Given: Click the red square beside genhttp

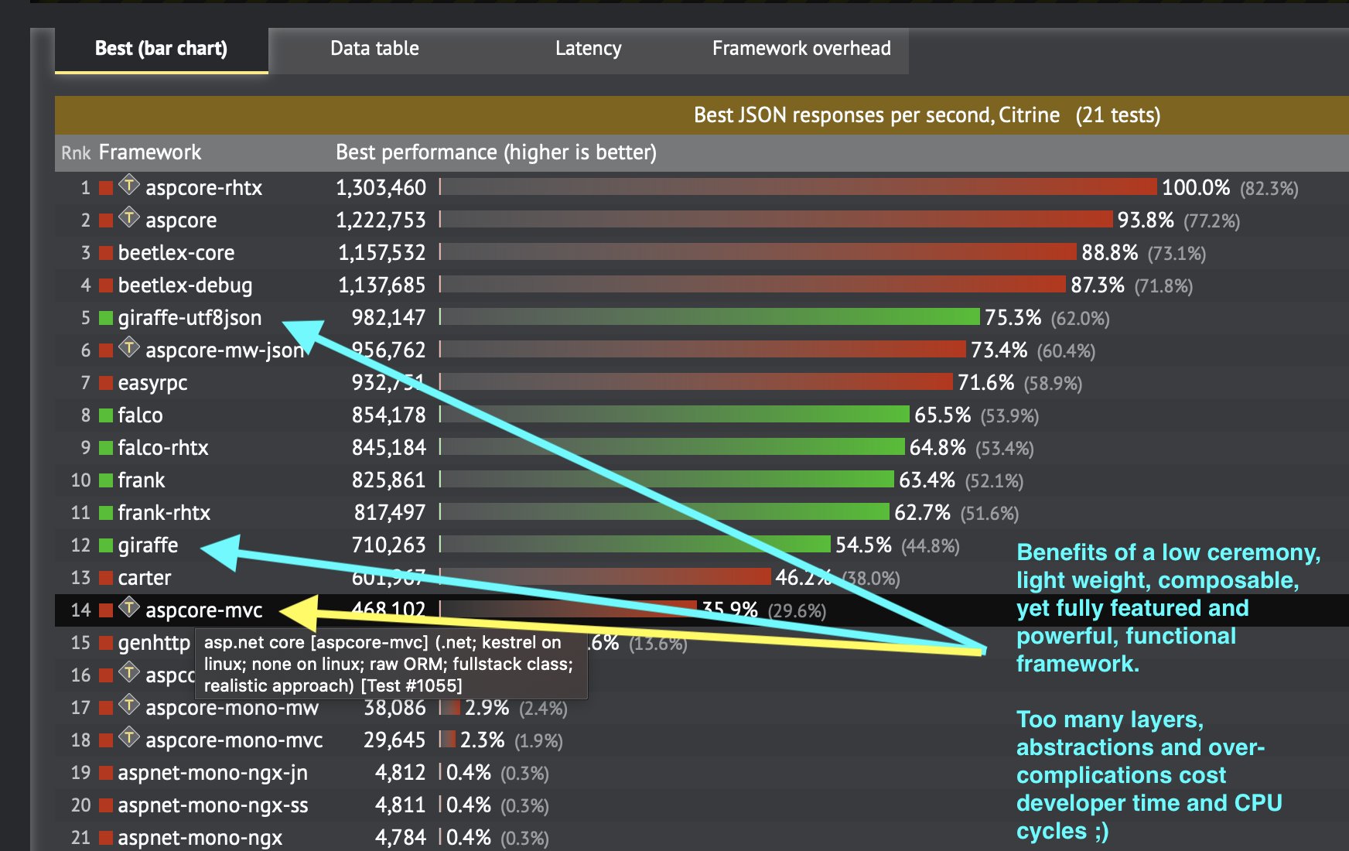Looking at the screenshot, I should click(x=106, y=643).
